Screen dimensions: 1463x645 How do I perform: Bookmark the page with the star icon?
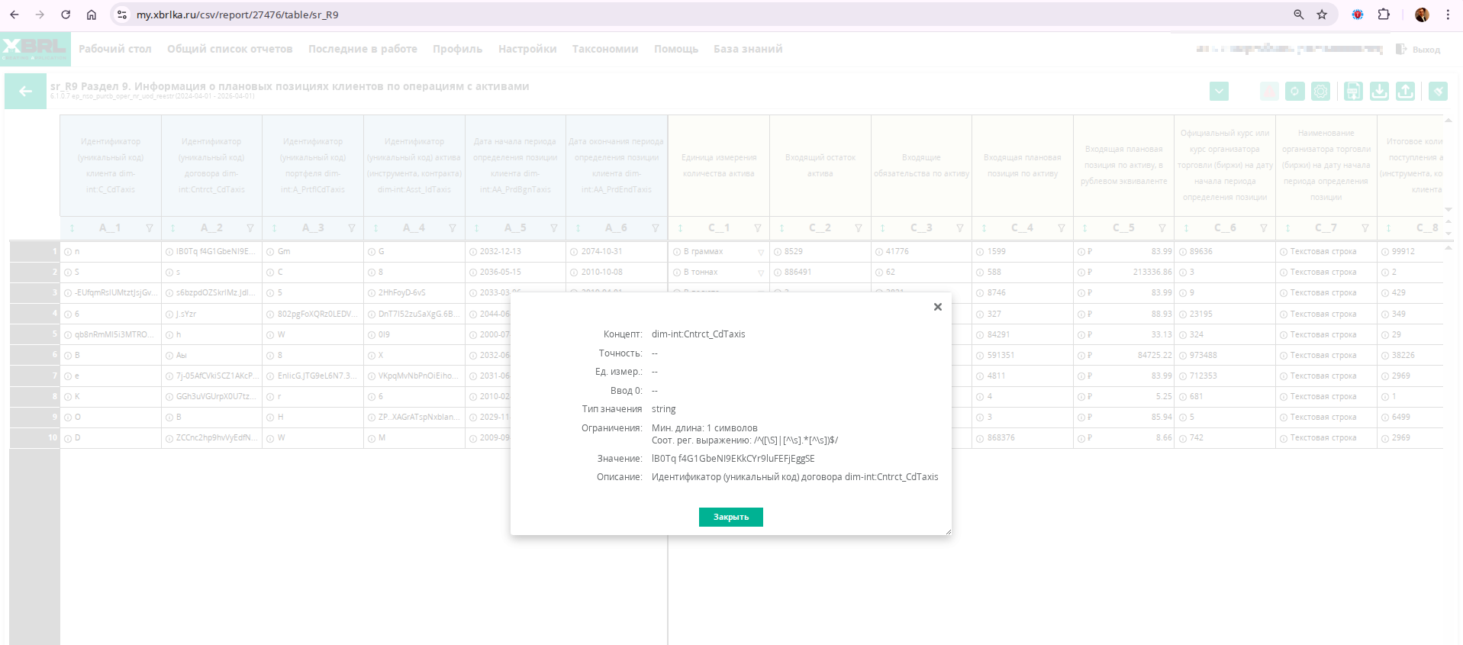point(1322,15)
